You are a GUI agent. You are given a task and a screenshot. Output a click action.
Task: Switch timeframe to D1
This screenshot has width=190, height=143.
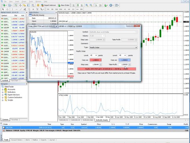coord(73,9)
